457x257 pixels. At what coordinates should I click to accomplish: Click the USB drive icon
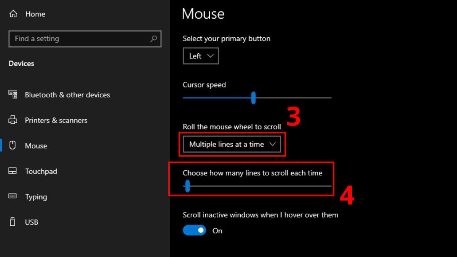(x=13, y=222)
